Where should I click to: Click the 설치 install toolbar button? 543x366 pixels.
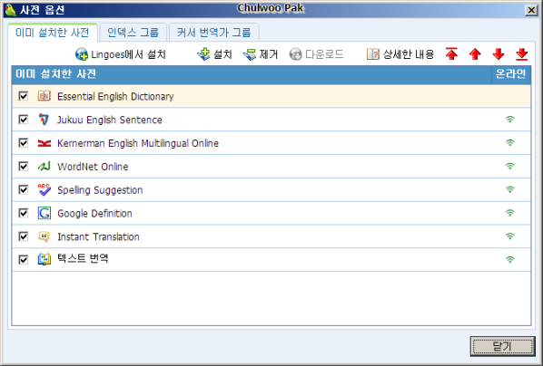(x=214, y=54)
